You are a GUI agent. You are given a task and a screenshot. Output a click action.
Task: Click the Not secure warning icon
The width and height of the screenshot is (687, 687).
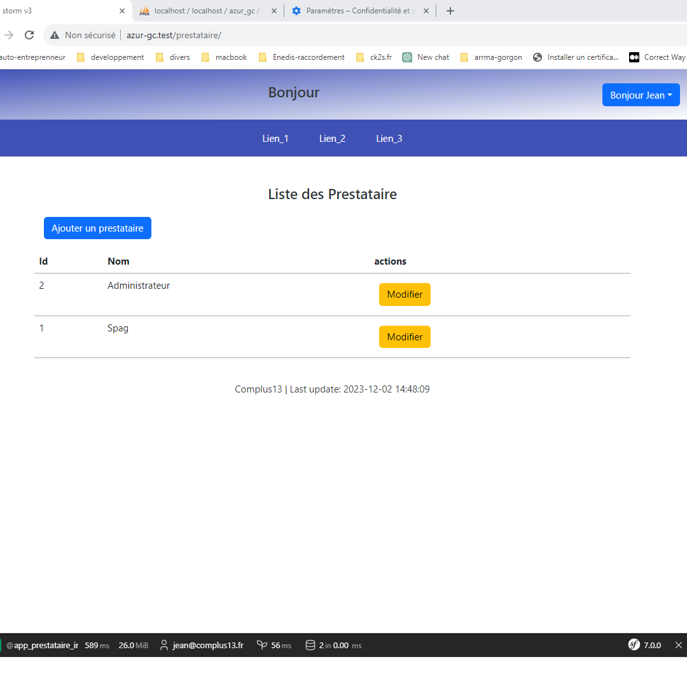[55, 35]
